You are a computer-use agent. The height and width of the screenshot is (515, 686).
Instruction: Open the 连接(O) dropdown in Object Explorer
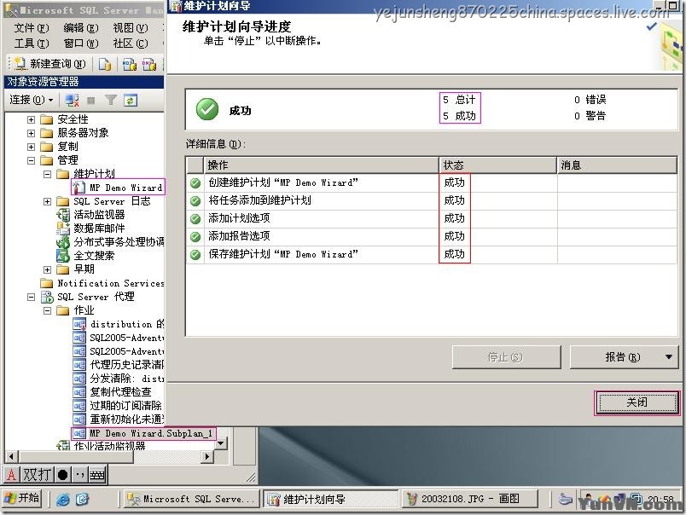pos(32,100)
